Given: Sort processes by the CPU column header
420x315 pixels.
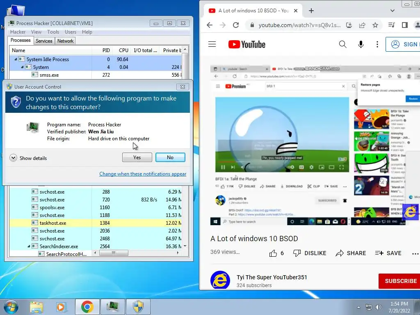Looking at the screenshot, I should pos(121,50).
